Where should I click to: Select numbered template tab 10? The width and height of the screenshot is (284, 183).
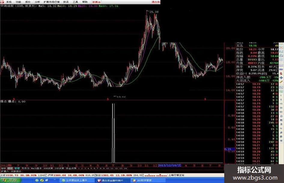(108, 168)
